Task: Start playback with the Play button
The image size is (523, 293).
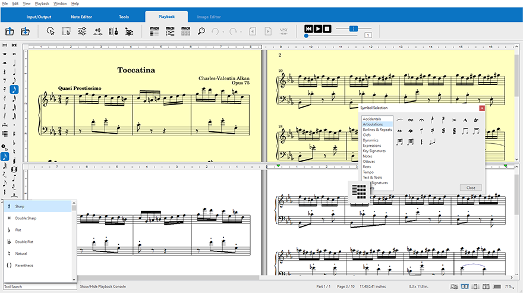Action: [318, 29]
